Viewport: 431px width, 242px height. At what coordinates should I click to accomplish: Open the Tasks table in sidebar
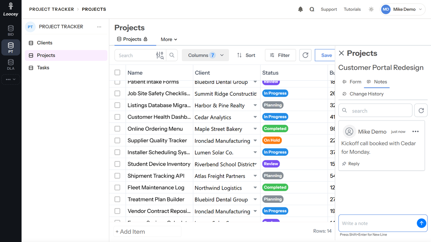tap(66, 68)
